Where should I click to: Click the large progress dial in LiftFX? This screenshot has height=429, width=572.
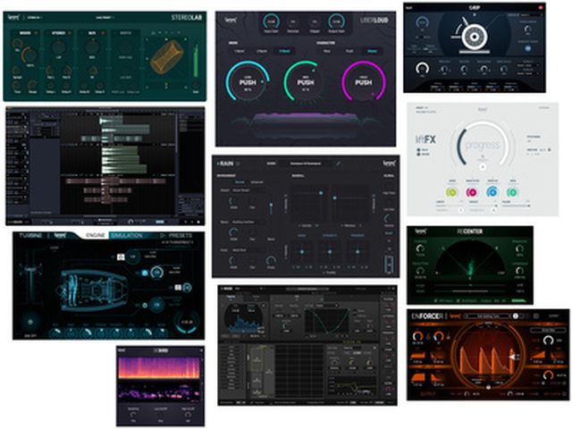482,145
